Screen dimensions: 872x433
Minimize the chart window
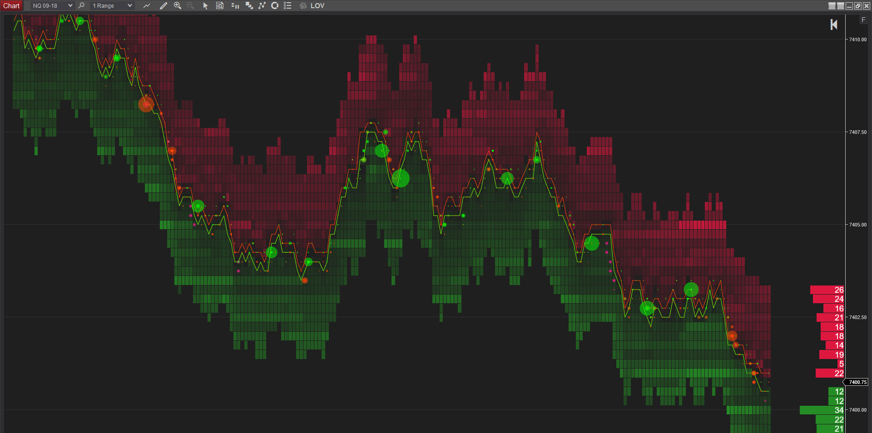[x=849, y=6]
